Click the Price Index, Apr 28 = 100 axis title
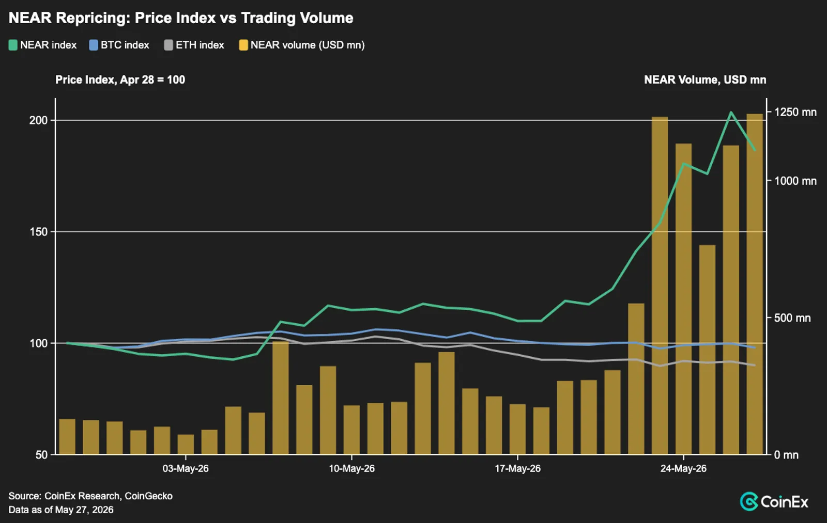 (x=120, y=80)
